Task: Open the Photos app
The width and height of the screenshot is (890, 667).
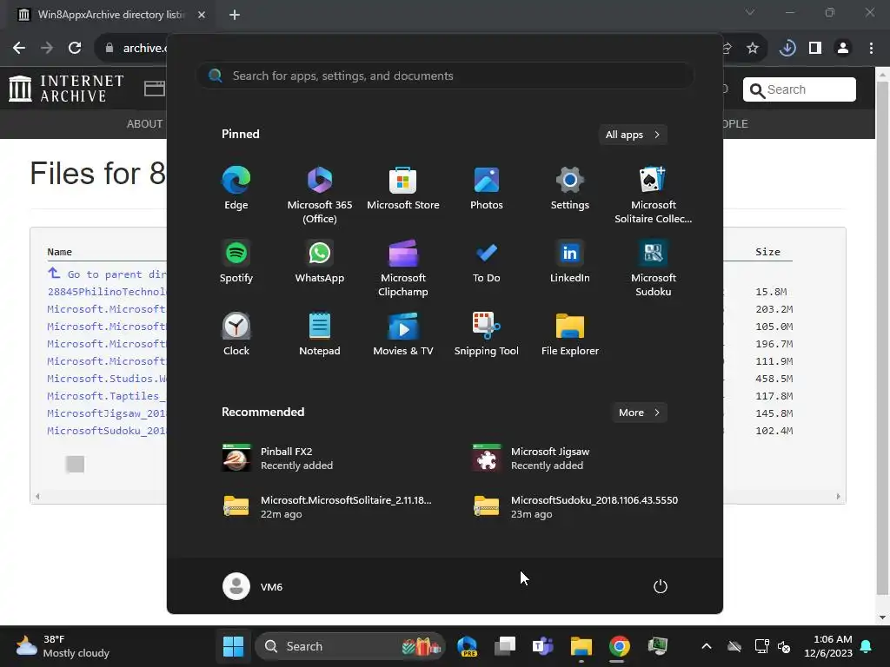Action: pyautogui.click(x=487, y=188)
